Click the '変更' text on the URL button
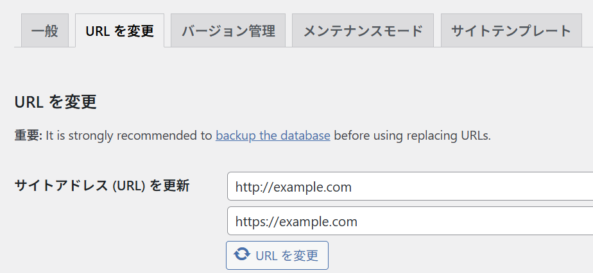 pyautogui.click(x=305, y=256)
